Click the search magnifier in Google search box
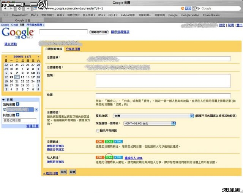Image resolution: width=243 pixels, height=193 pixels. pos(198,8)
